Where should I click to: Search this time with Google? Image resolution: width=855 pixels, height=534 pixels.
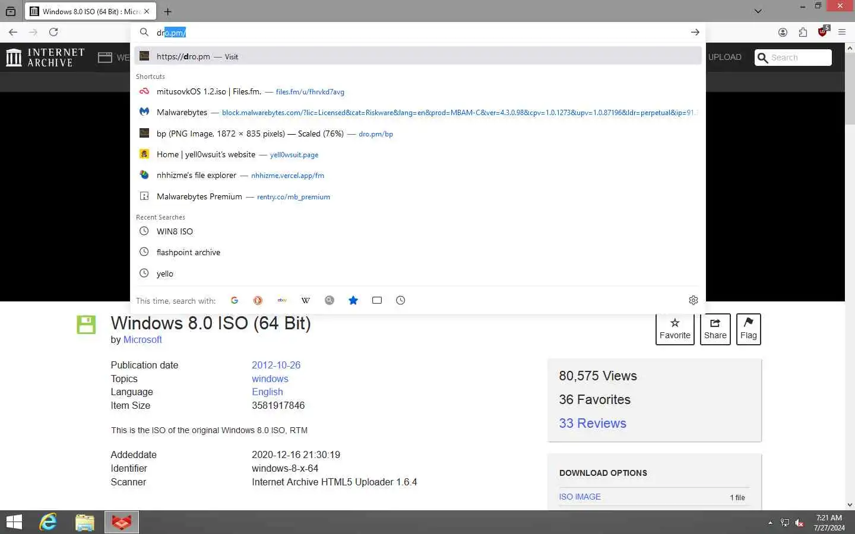coord(235,300)
